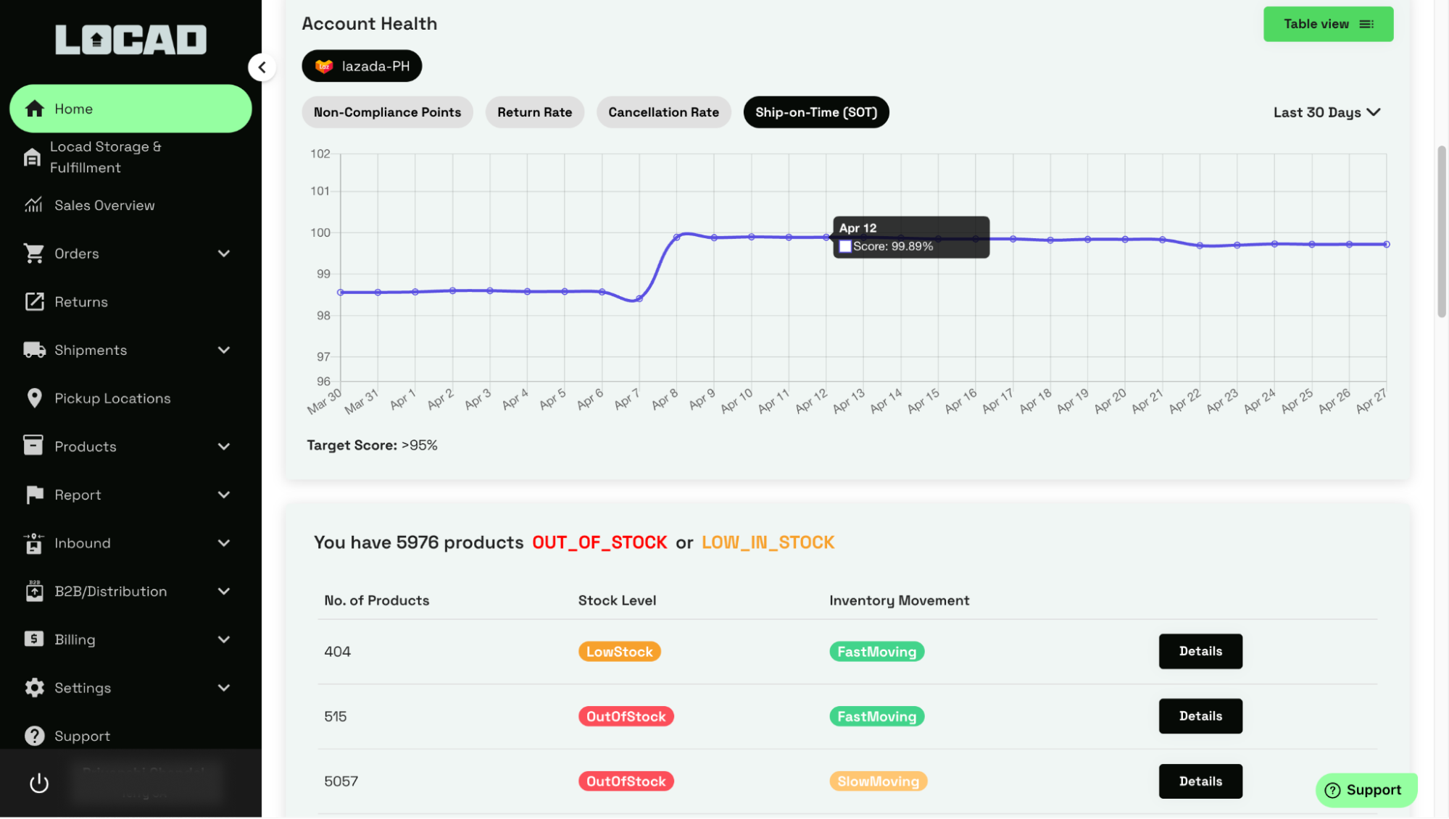This screenshot has height=819, width=1449.
Task: Click the Apr 8 chart data point
Action: [x=676, y=238]
